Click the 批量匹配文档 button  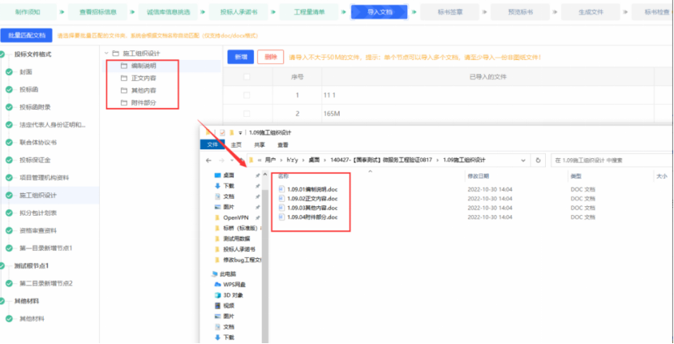click(28, 36)
